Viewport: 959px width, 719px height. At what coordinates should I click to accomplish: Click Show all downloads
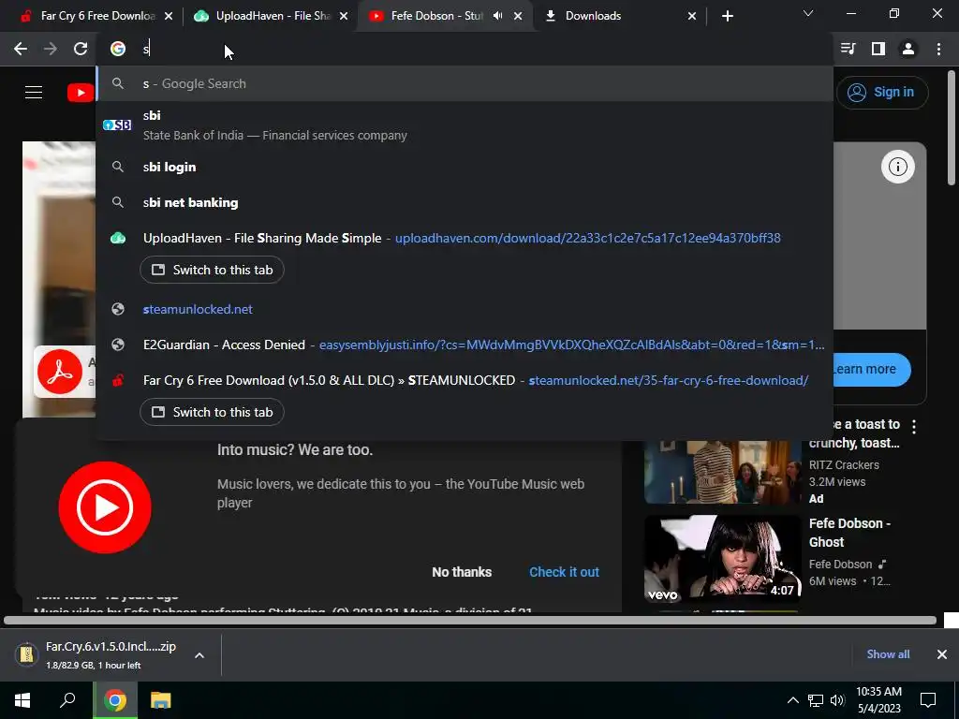[x=888, y=654]
